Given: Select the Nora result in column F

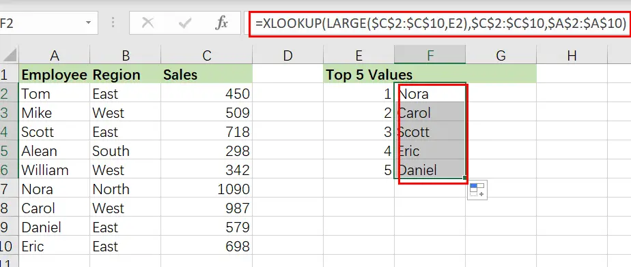Looking at the screenshot, I should click(430, 93).
